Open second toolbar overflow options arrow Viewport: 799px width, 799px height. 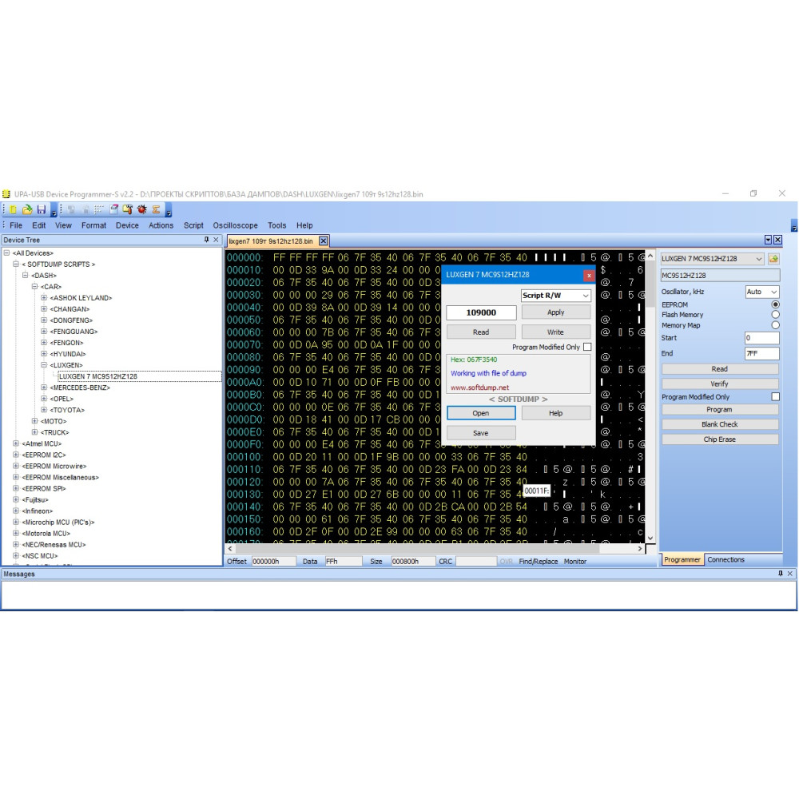pos(168,210)
